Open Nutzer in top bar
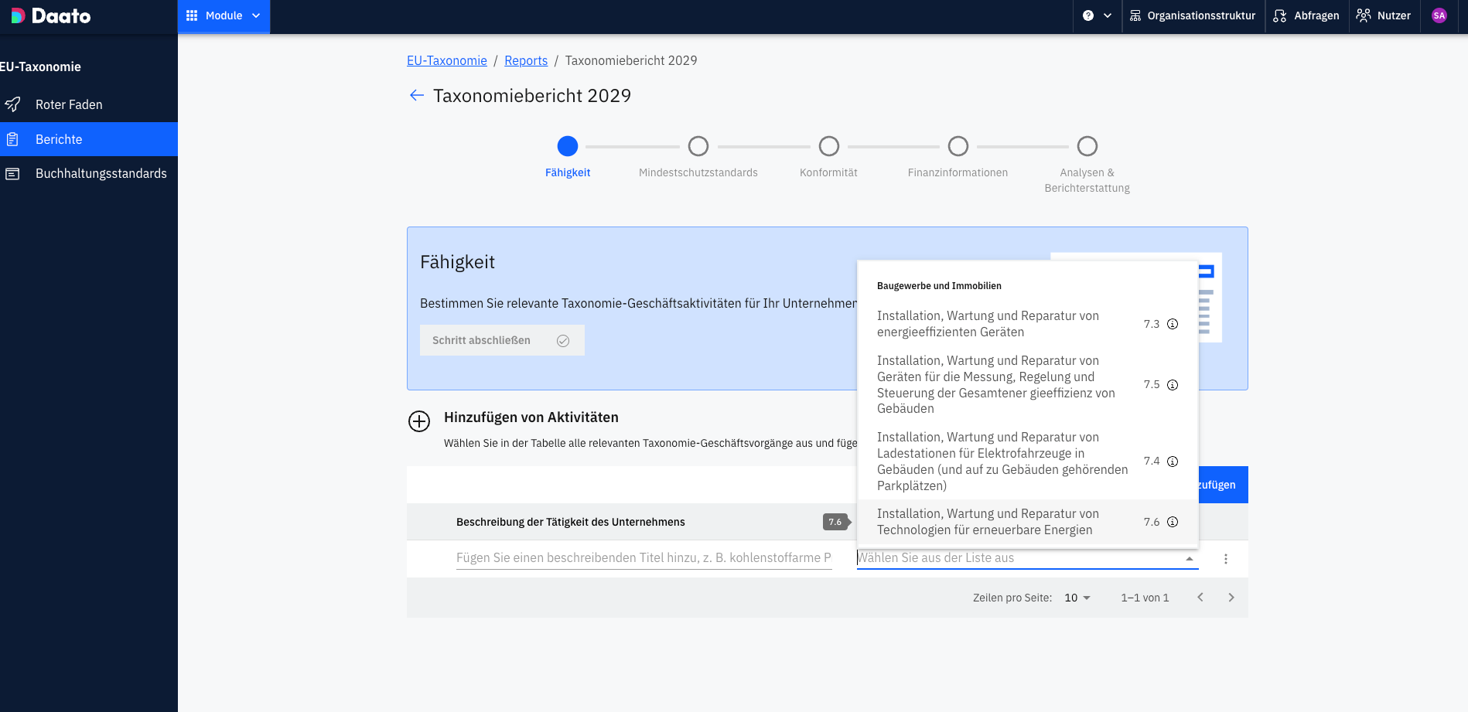This screenshot has width=1468, height=712. [1384, 15]
